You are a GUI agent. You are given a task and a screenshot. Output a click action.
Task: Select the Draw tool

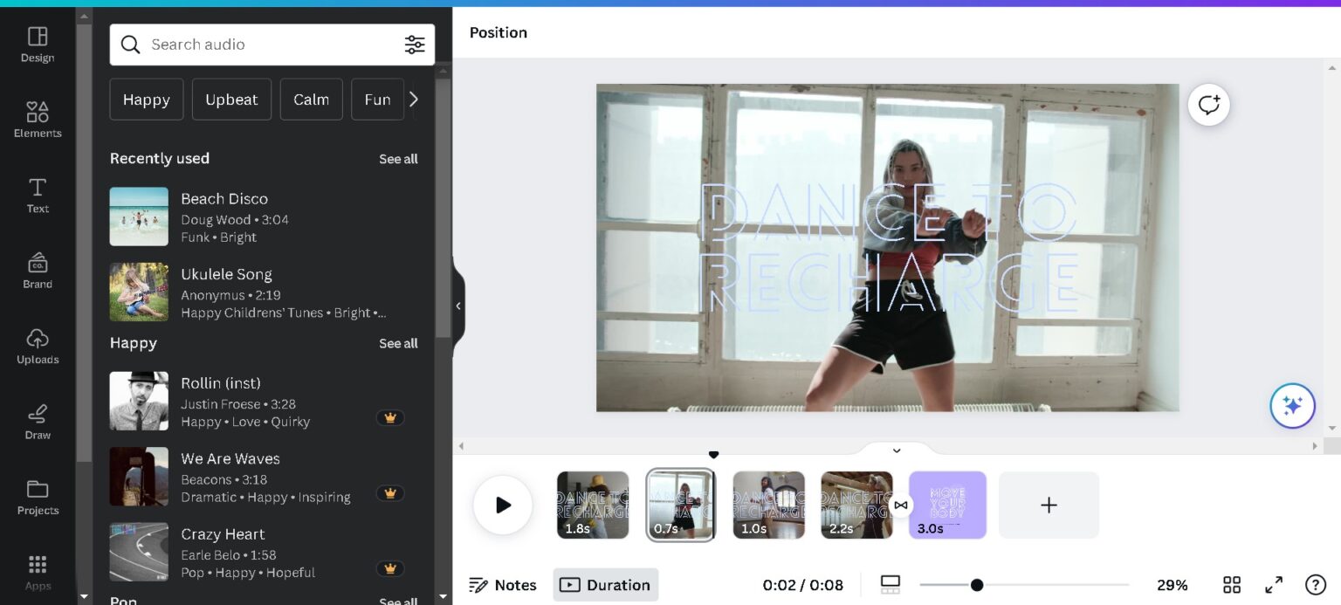[37, 419]
